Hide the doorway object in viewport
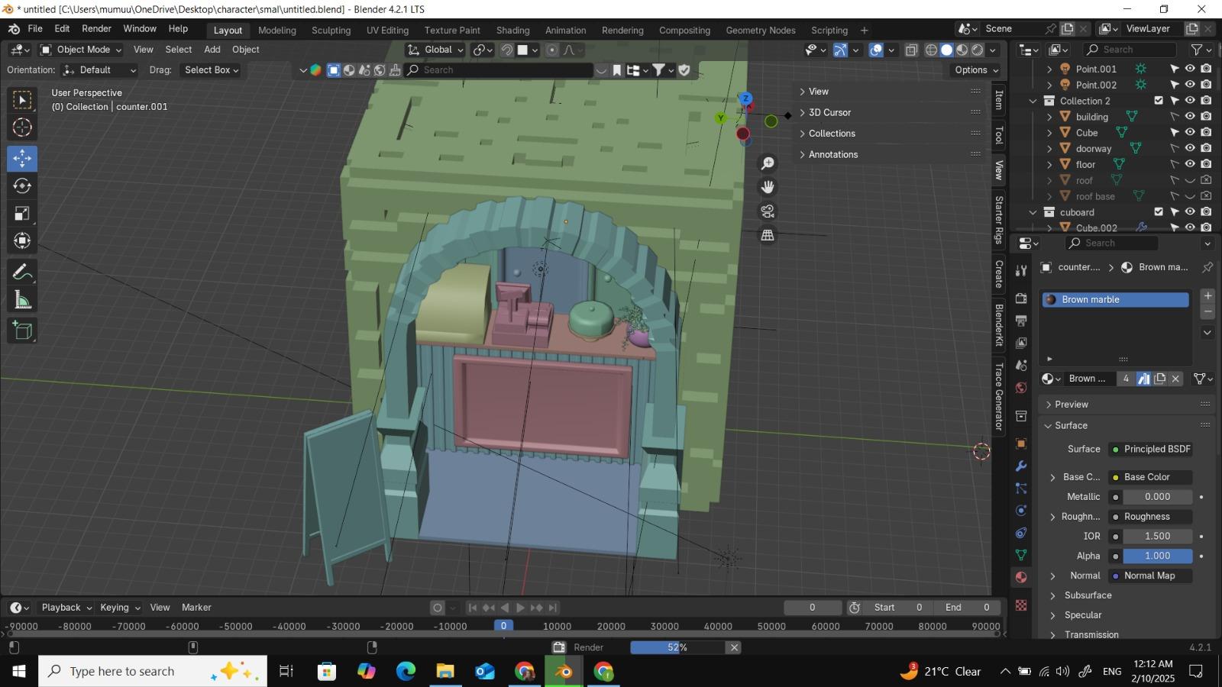1222x687 pixels. point(1190,148)
